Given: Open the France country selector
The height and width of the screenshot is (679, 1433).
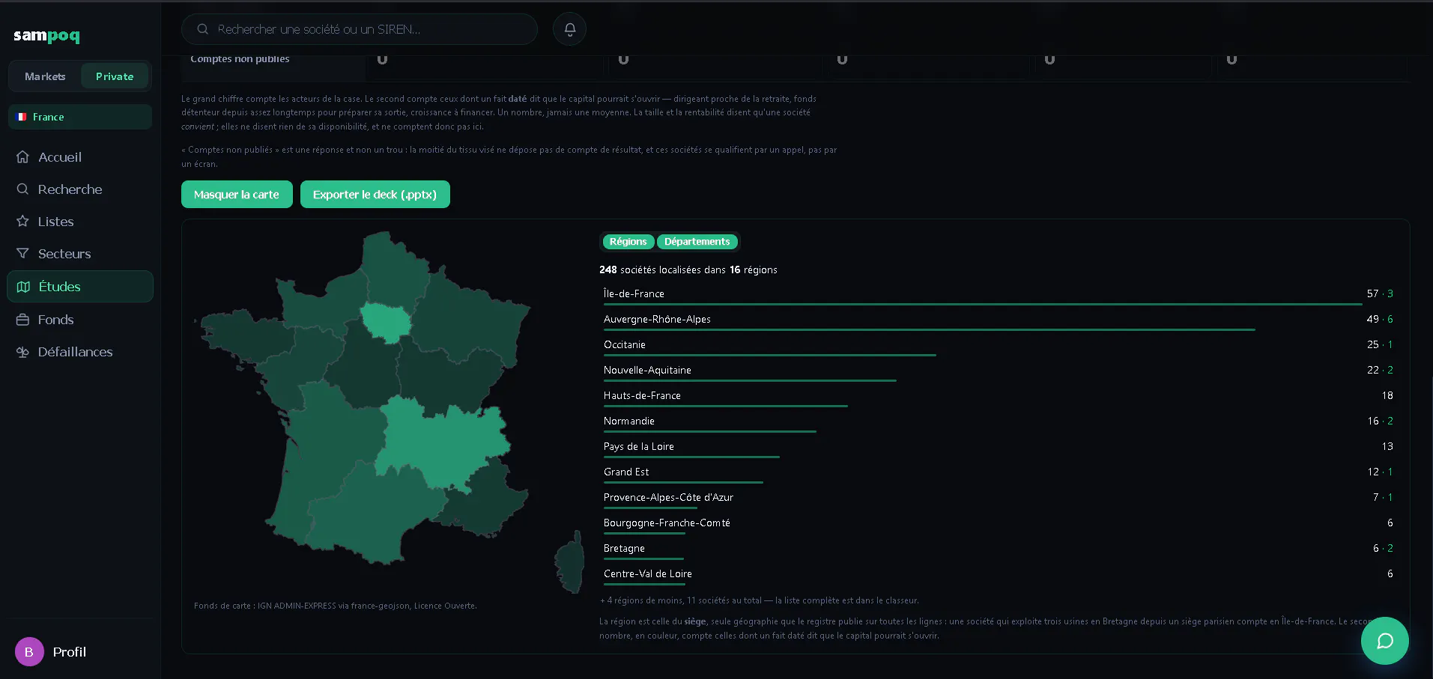Looking at the screenshot, I should tap(80, 117).
